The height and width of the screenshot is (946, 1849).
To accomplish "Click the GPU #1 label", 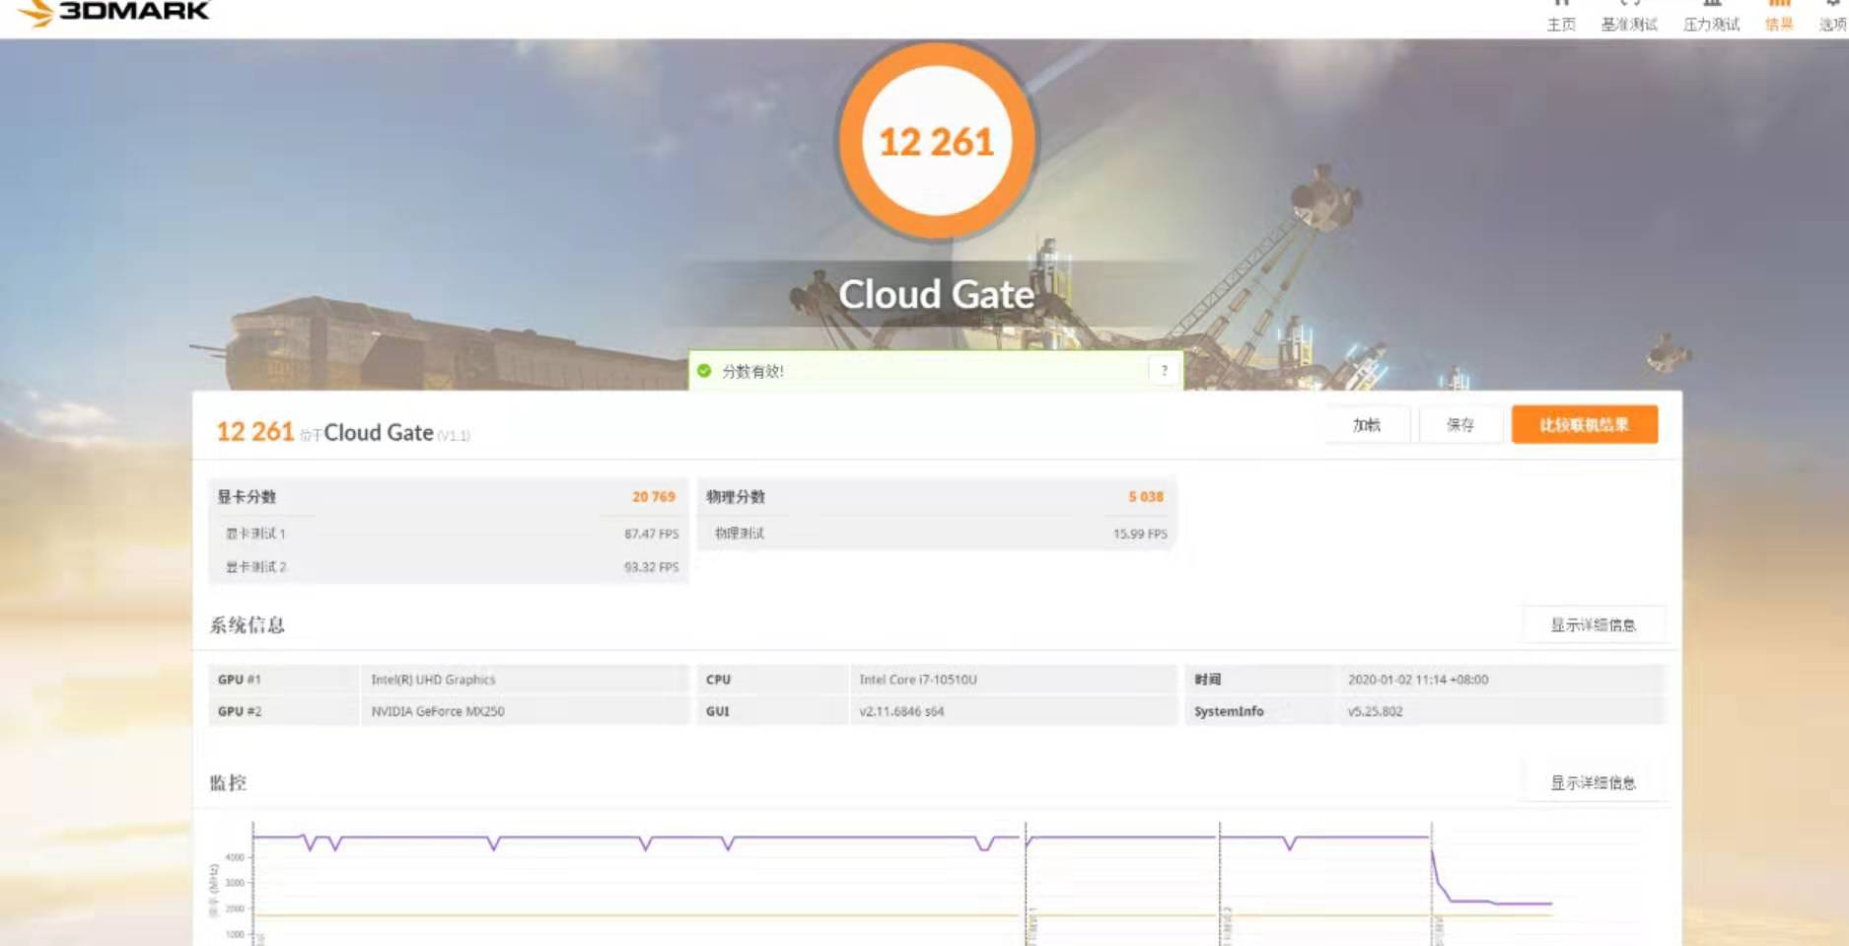I will pos(240,680).
